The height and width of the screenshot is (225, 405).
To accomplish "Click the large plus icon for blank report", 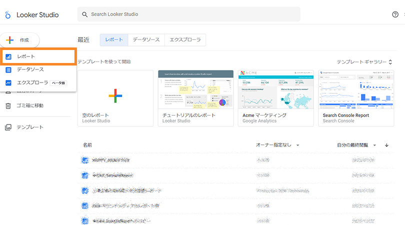I will coord(115,95).
